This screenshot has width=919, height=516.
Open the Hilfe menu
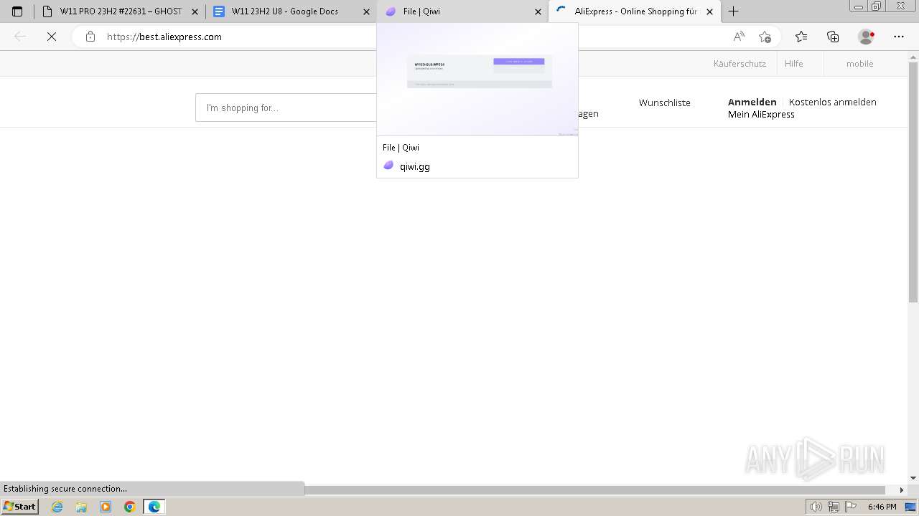794,64
